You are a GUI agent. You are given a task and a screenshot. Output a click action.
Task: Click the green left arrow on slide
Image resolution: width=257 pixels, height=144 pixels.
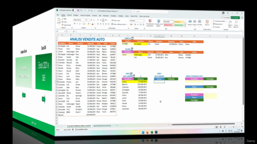tap(24, 95)
